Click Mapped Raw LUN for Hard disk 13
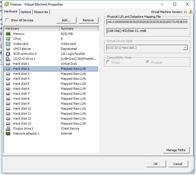 coord(73,124)
